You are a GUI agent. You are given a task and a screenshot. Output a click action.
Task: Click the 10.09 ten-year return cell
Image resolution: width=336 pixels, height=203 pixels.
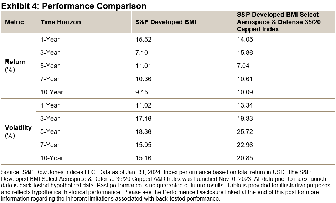pyautogui.click(x=245, y=92)
